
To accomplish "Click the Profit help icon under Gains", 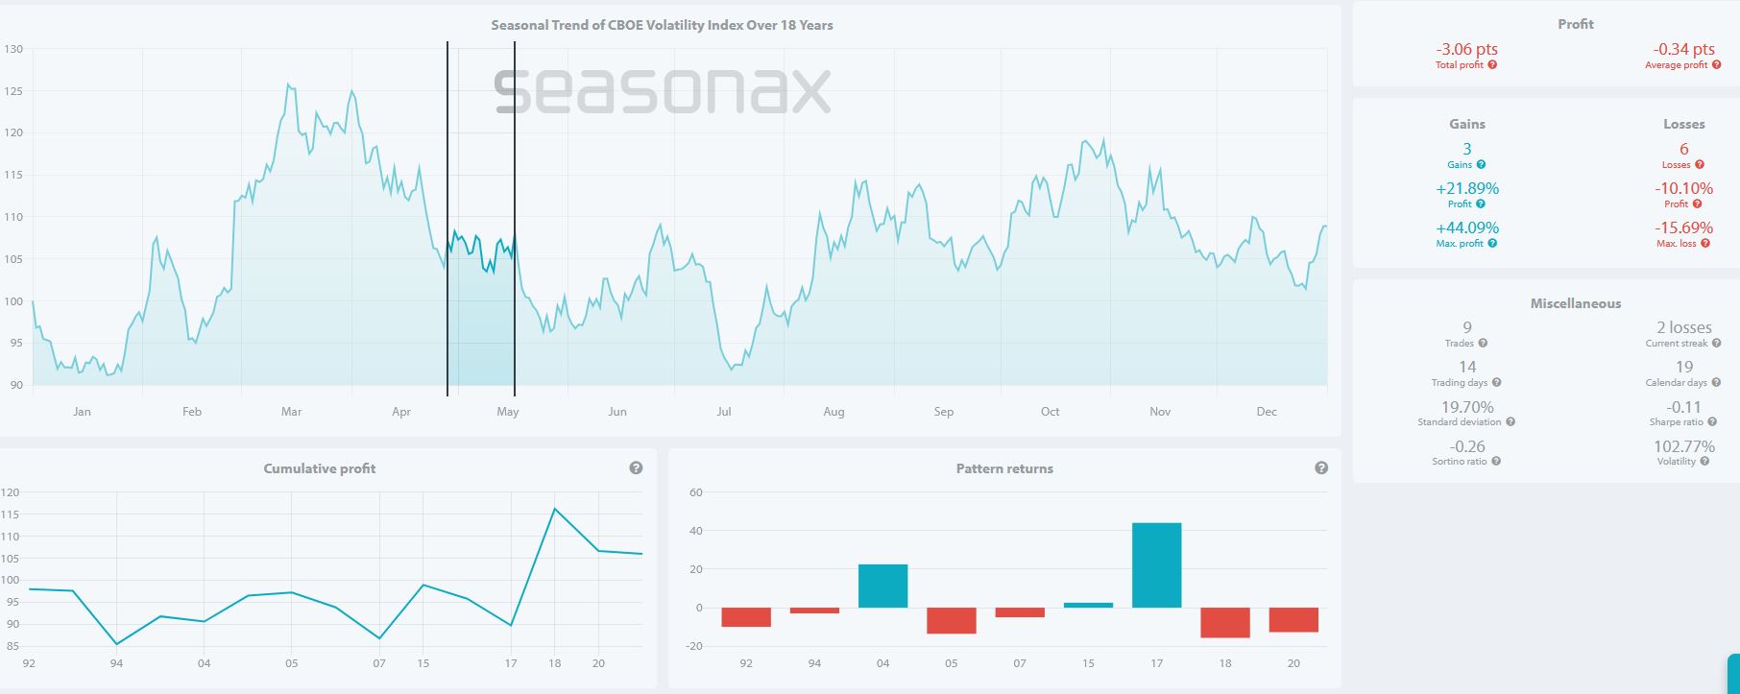I will click(x=1480, y=204).
